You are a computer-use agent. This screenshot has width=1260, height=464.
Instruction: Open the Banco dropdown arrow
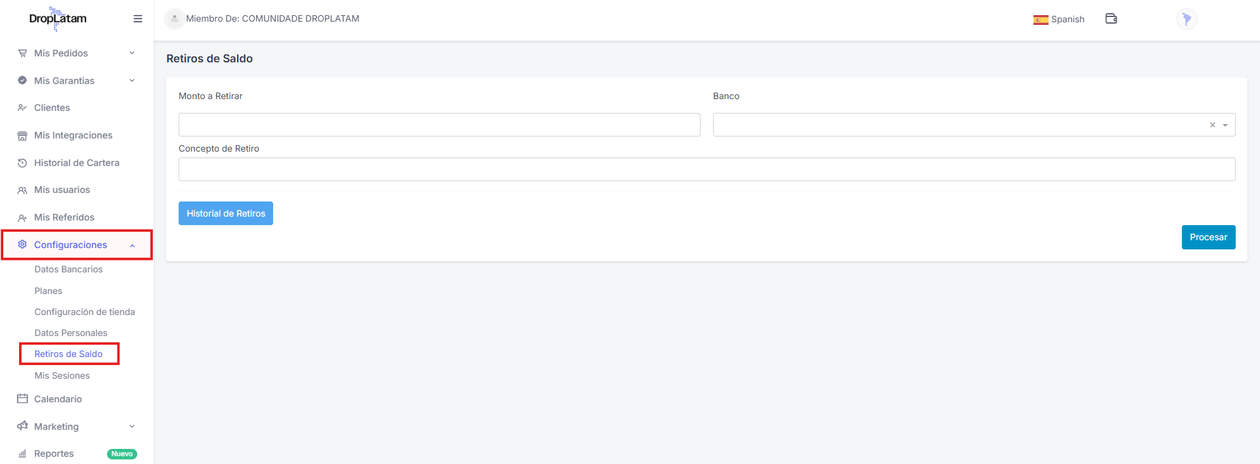1225,125
